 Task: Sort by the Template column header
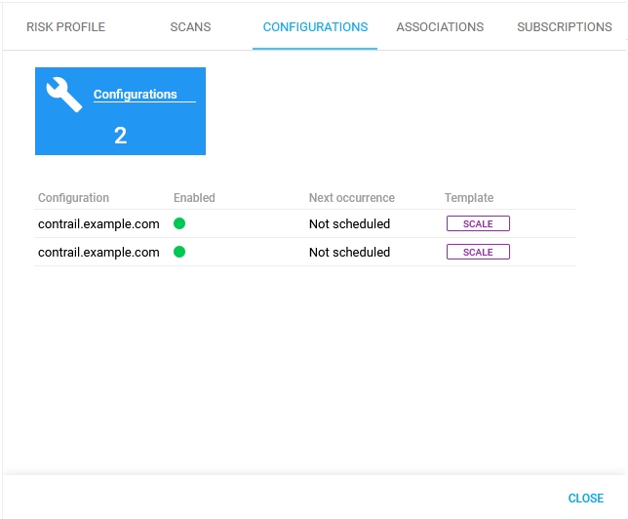469,198
